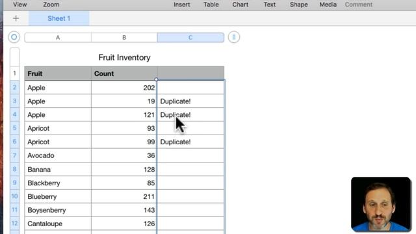This screenshot has height=234, width=416.
Task: Select the Apple cell in row 2
Action: (58, 88)
